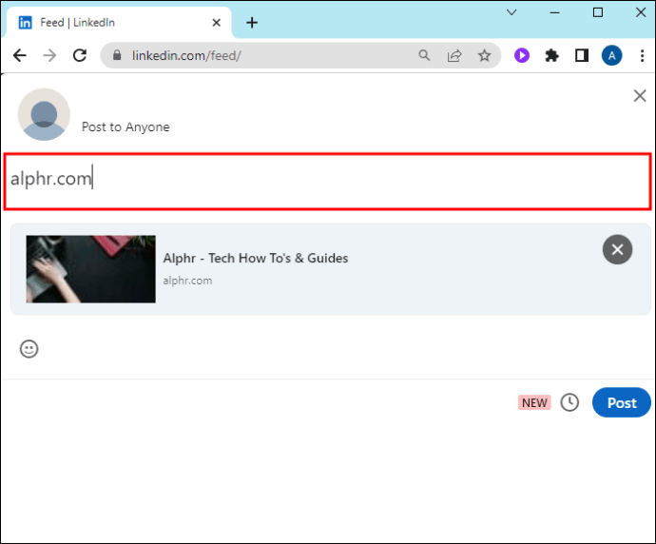Bookmark this page with the star icon
The image size is (656, 544).
coord(485,55)
